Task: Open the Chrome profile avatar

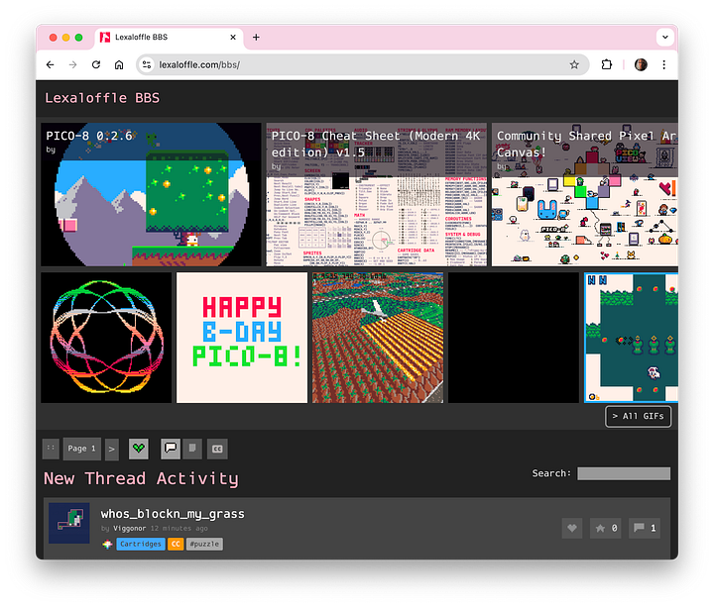Action: pos(641,64)
